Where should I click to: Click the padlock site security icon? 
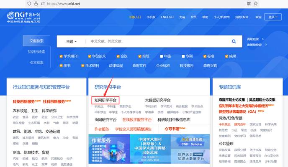pos(36,3)
